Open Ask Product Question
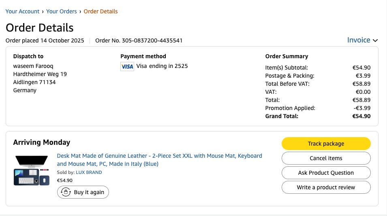Screen dimensions: 387x216 tap(326, 173)
